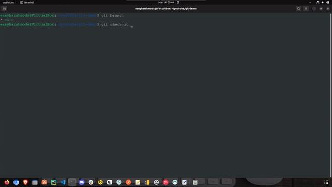
Task: Open the image viewer dock icon
Action: [53, 182]
